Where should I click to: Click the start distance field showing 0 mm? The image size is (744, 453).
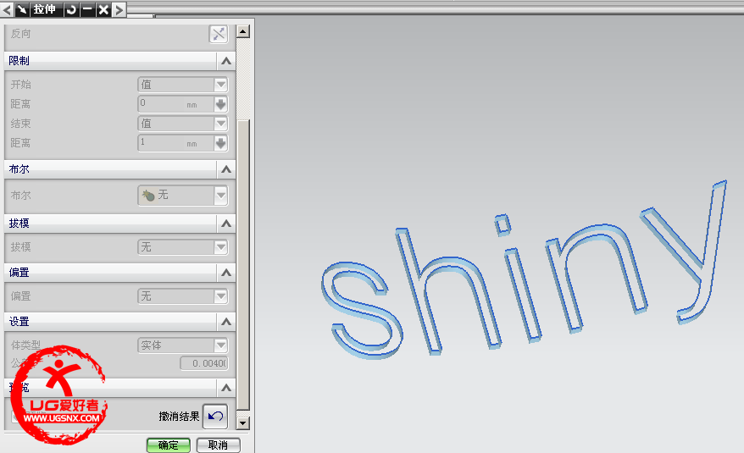click(x=175, y=104)
